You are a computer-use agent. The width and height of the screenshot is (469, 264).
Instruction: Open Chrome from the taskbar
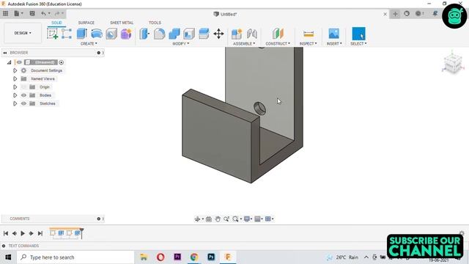(x=194, y=257)
